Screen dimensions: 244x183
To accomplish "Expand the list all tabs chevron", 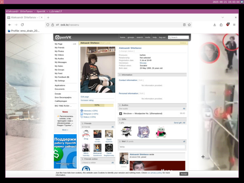I will coord(223,17).
